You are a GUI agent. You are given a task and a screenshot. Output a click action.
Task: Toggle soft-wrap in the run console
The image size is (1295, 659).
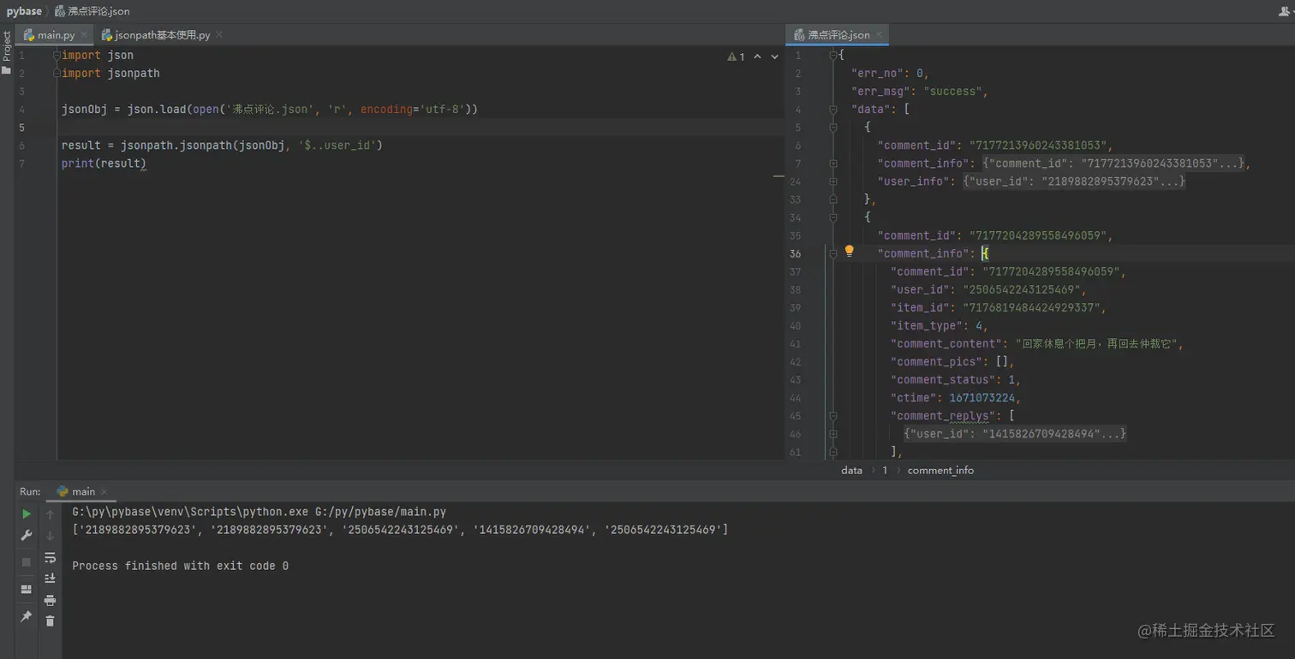50,557
